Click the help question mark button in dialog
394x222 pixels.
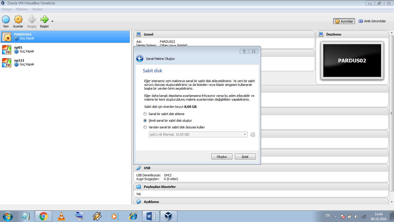(244, 51)
